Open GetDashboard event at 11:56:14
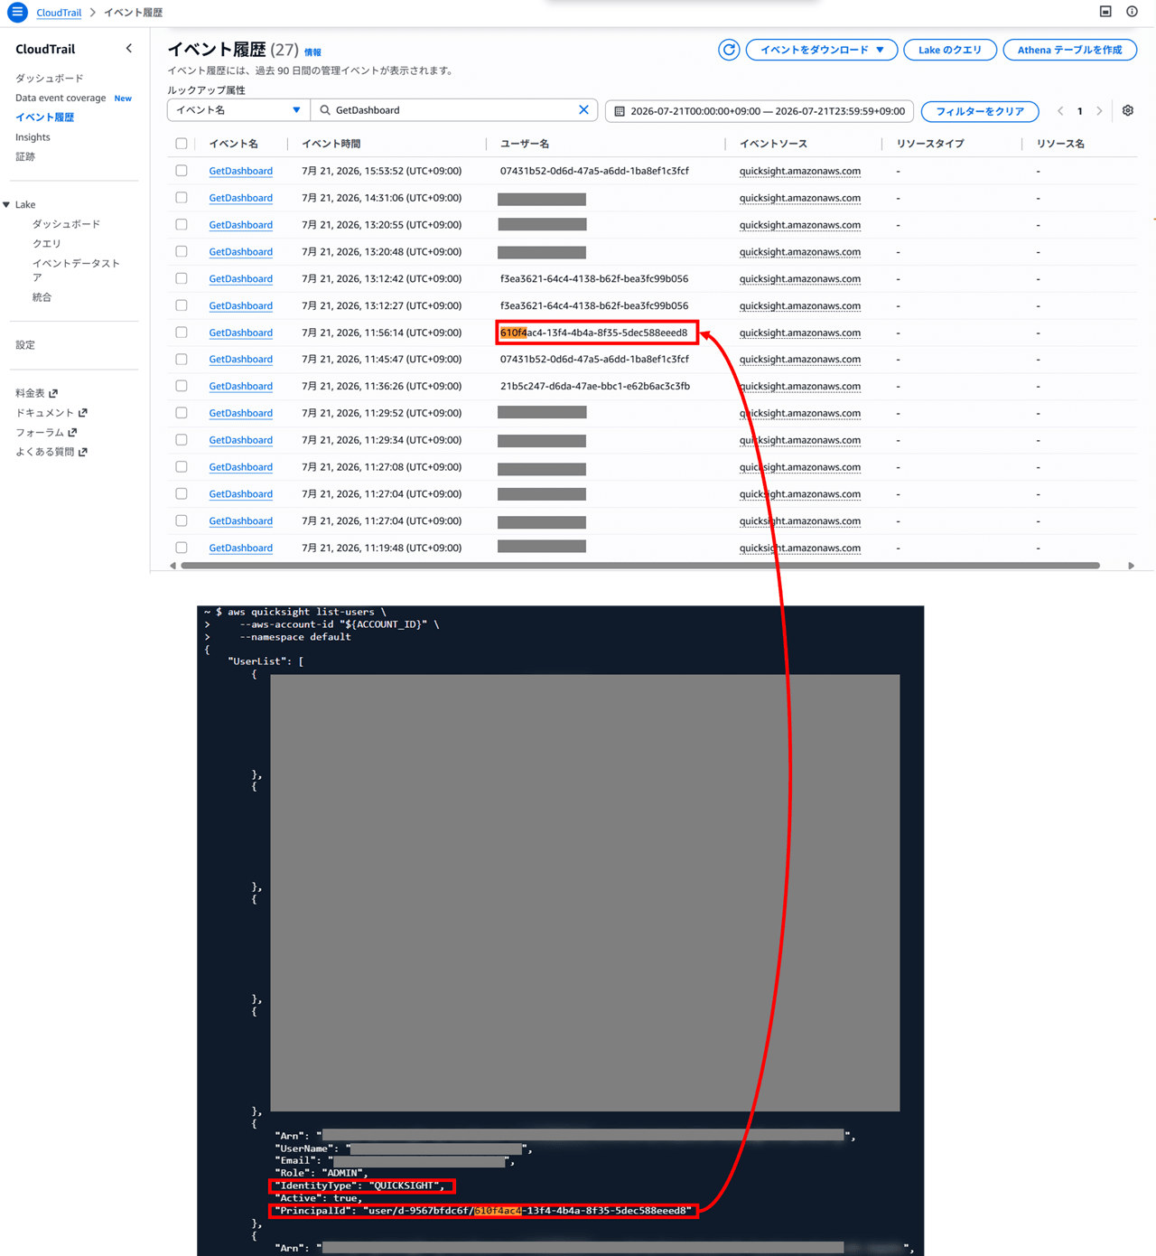 [x=241, y=333]
